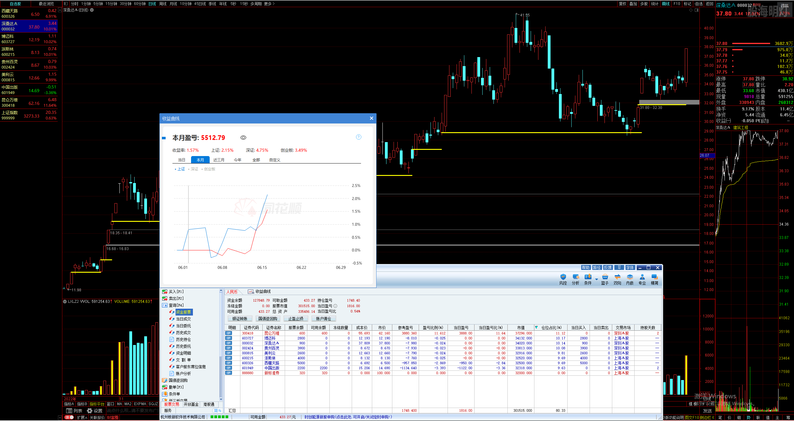The height and width of the screenshot is (421, 794).
Task: Click the 条件 conditional order icon
Action: coord(588,279)
